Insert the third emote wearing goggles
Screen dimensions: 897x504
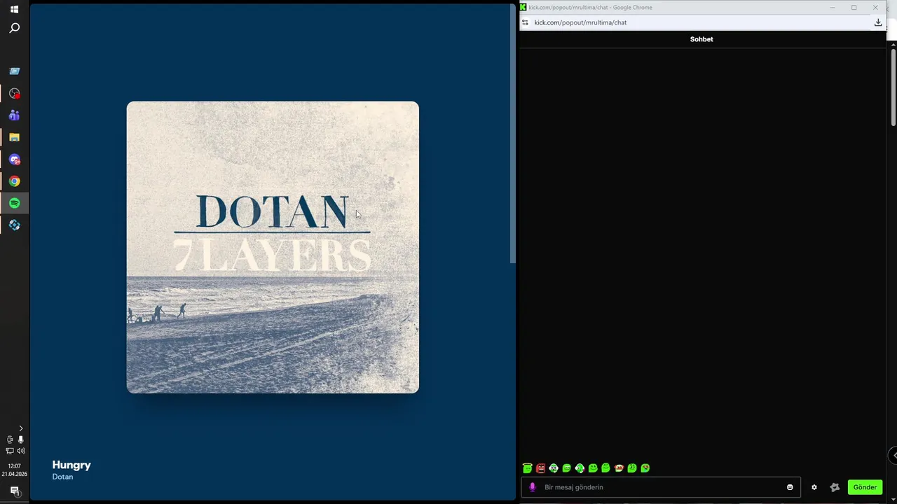(x=554, y=468)
